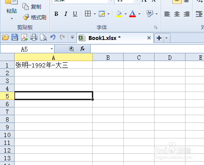Click the formula lookup magnifier icon

click(x=71, y=49)
